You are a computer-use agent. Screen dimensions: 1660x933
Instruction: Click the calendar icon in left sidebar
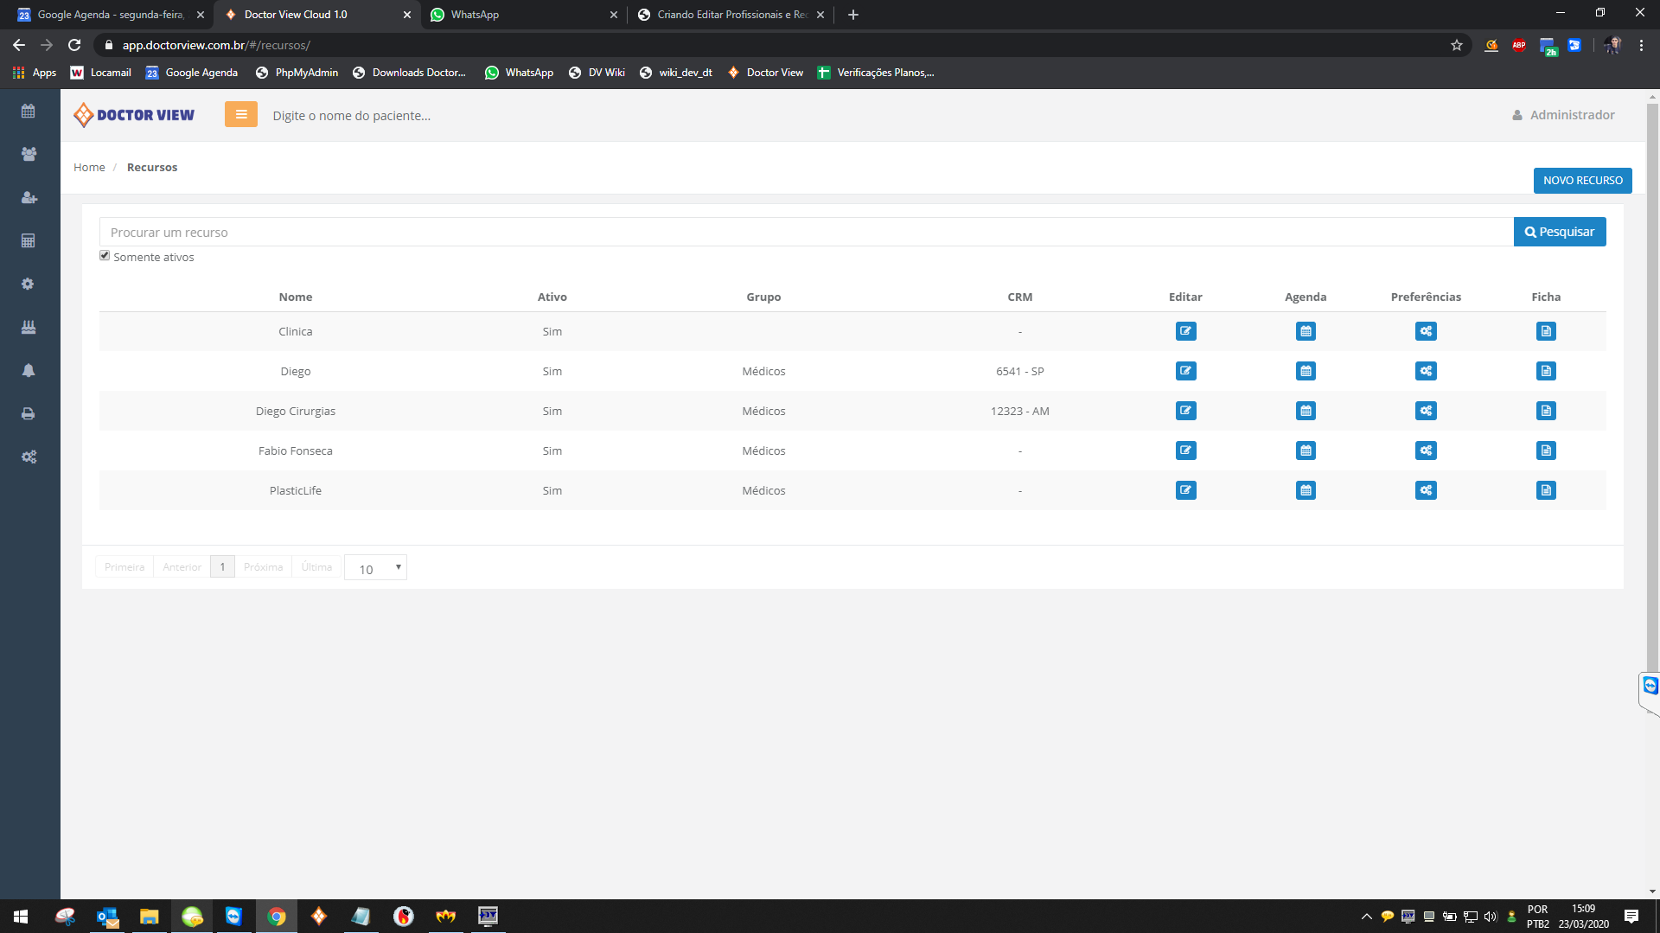(29, 111)
